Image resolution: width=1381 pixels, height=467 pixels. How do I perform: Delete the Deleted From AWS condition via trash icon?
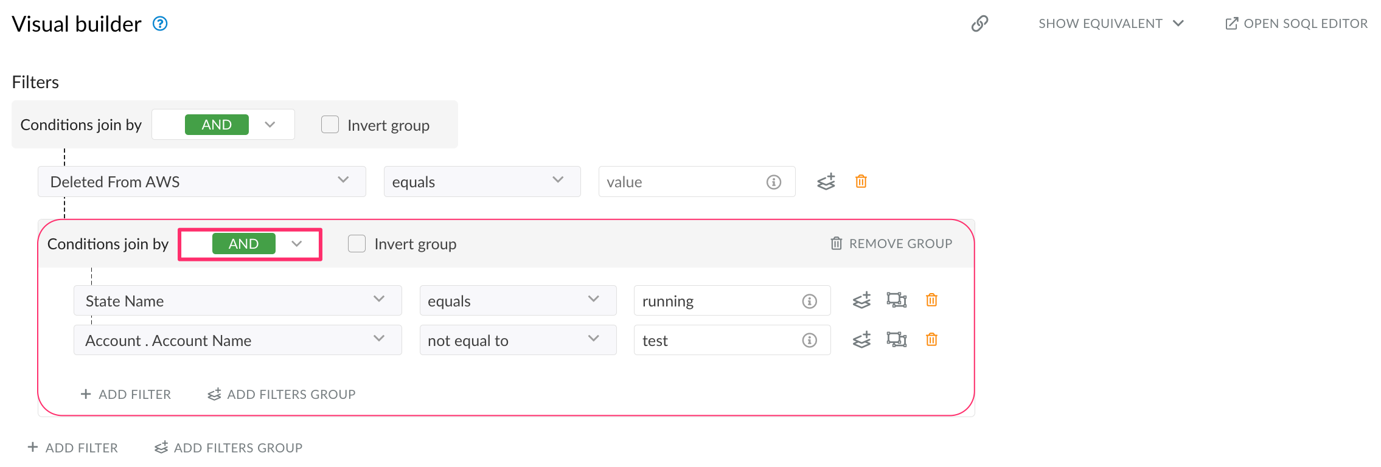coord(861,181)
